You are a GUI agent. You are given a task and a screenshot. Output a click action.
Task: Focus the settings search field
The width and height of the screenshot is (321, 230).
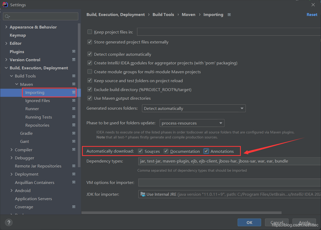click(x=40, y=16)
